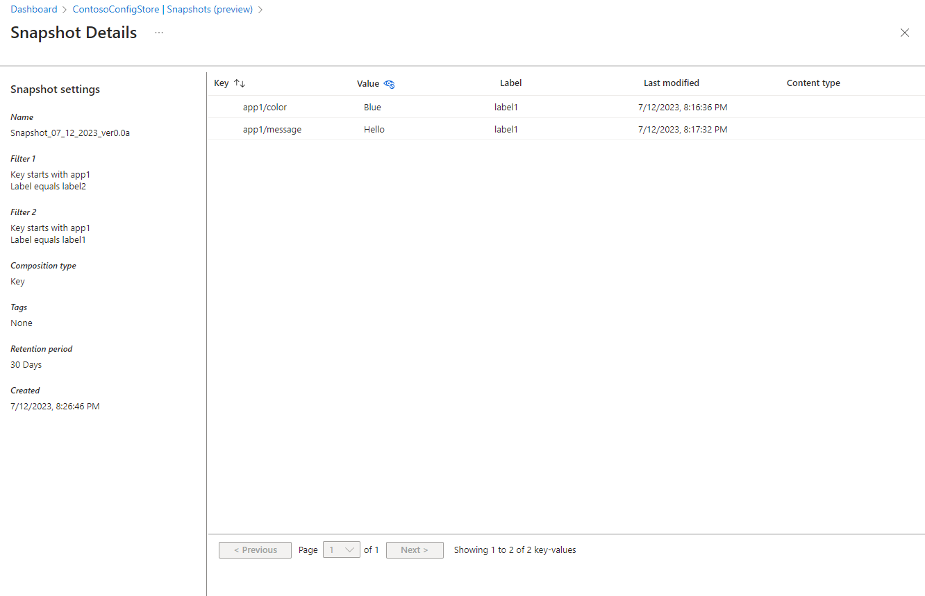925x596 pixels.
Task: Select the Last modified column header
Action: pos(672,83)
